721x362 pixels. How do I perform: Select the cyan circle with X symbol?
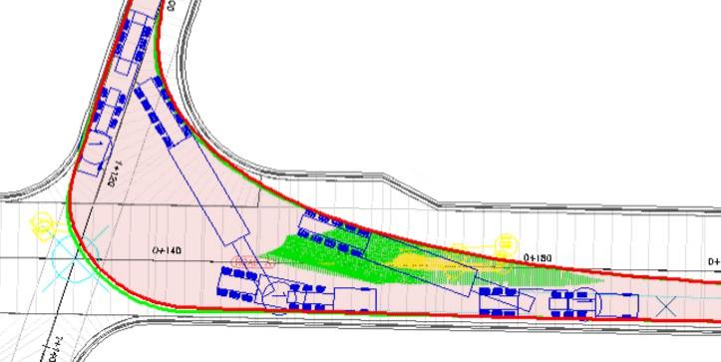pos(76,259)
